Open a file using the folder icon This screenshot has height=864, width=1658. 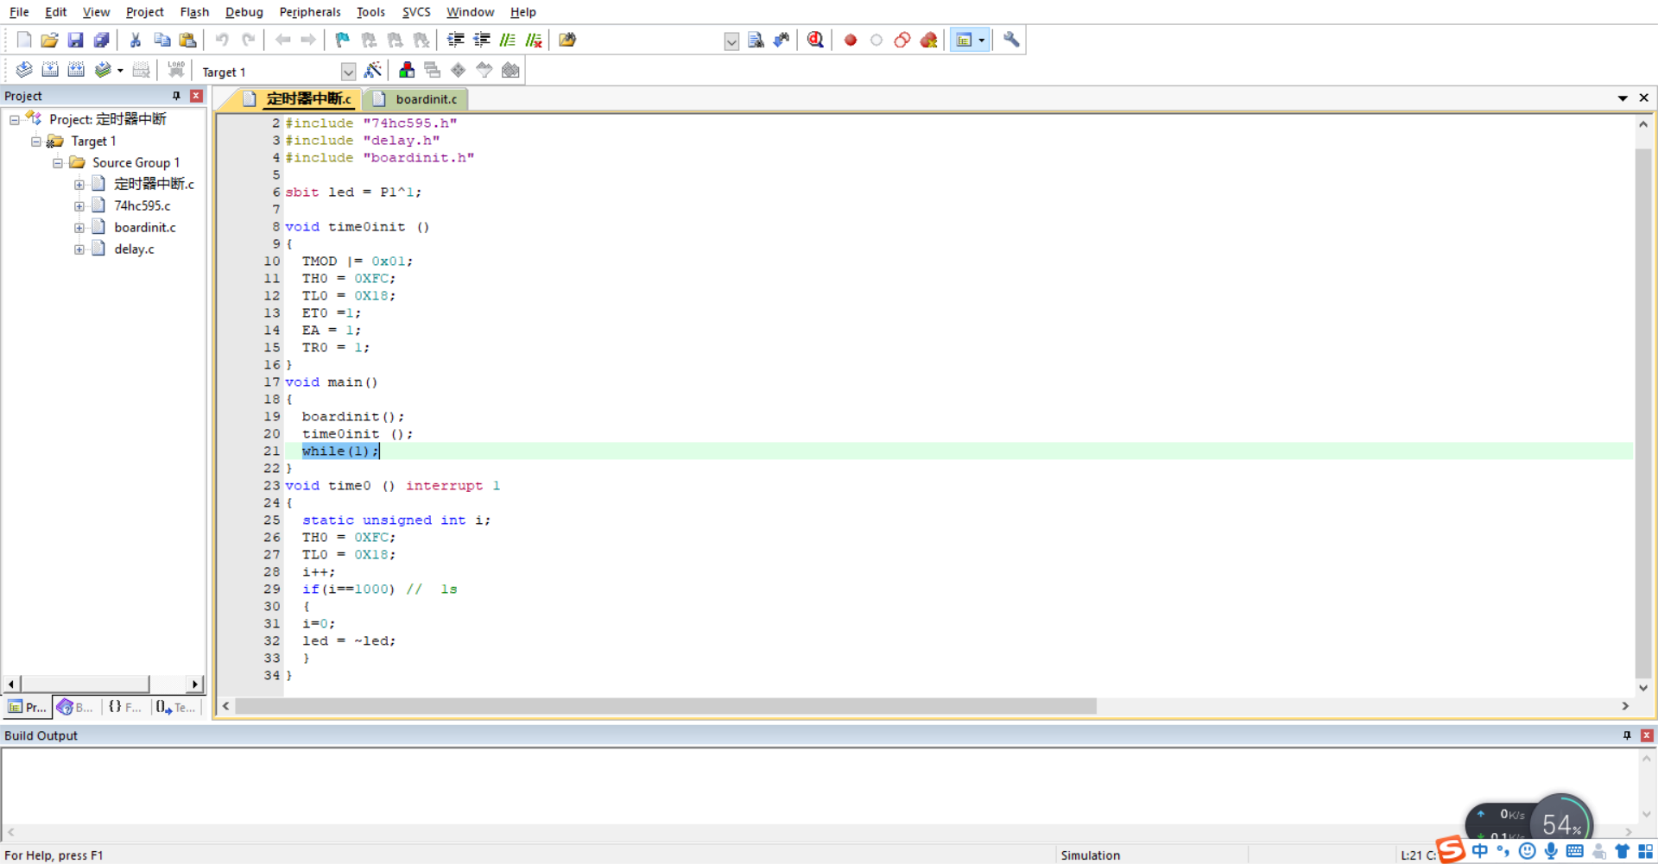click(49, 40)
